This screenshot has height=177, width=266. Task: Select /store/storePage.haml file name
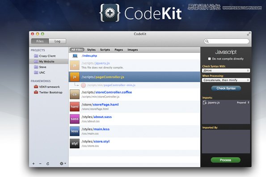100,105
